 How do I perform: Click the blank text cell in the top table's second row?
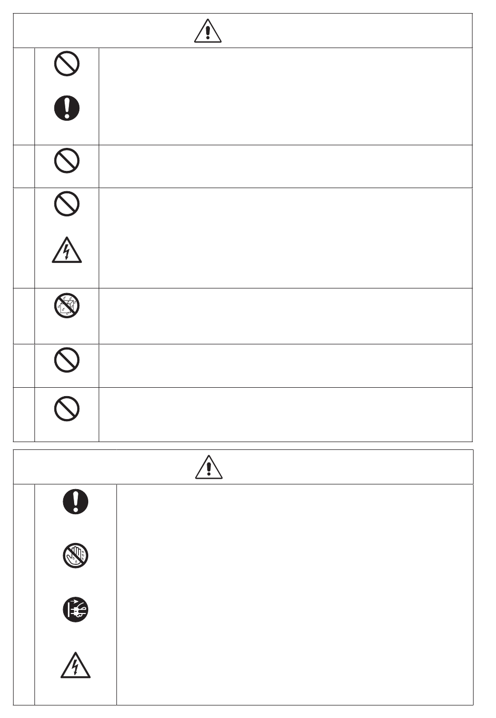[x=285, y=166]
